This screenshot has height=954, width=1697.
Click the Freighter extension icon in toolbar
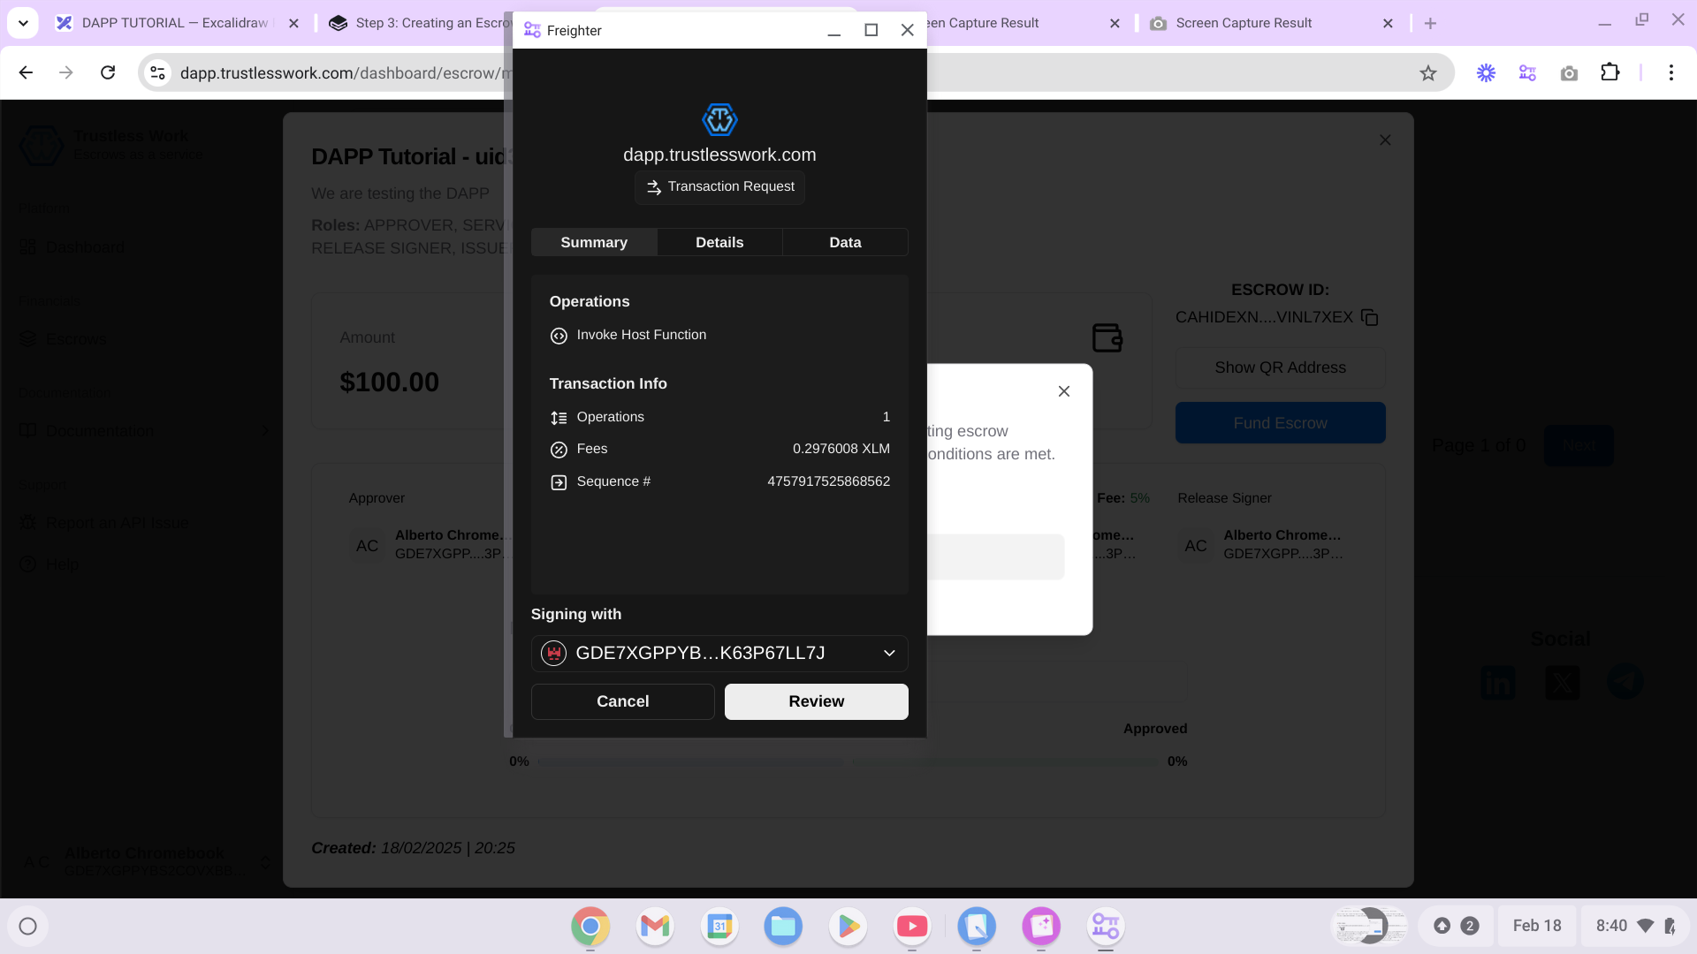(x=1527, y=73)
